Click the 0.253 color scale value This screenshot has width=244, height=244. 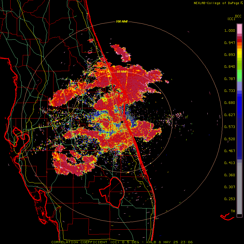coord(230,199)
